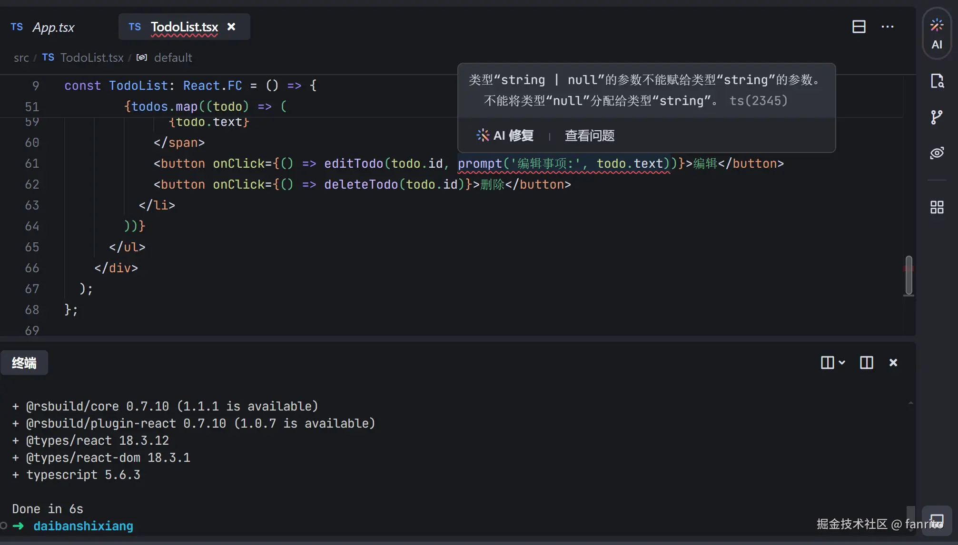Click 查看问题 link in error tooltip
This screenshot has height=545, width=958.
pos(589,136)
